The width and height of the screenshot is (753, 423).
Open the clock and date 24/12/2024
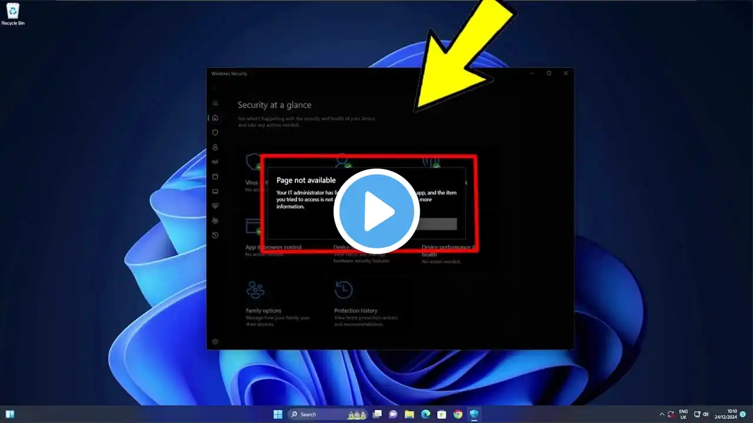pyautogui.click(x=726, y=414)
